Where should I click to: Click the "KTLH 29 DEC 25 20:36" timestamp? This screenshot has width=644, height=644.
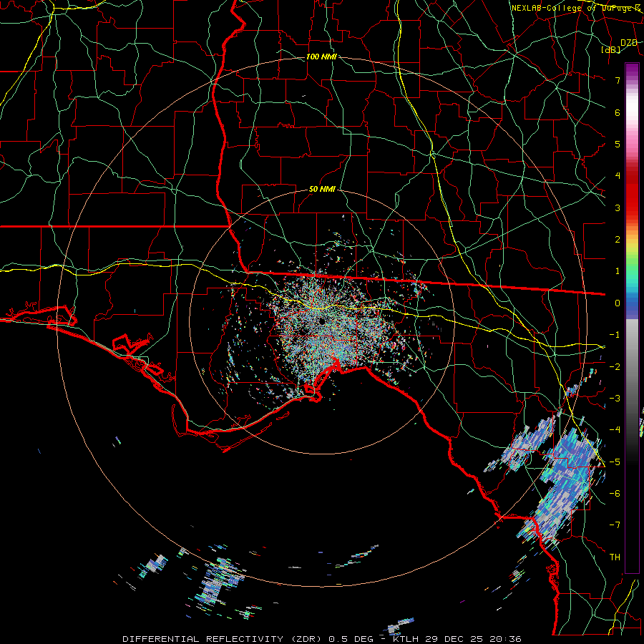(457, 639)
